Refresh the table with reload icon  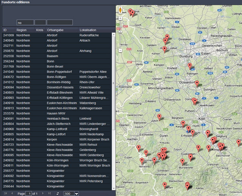[x=58, y=193]
